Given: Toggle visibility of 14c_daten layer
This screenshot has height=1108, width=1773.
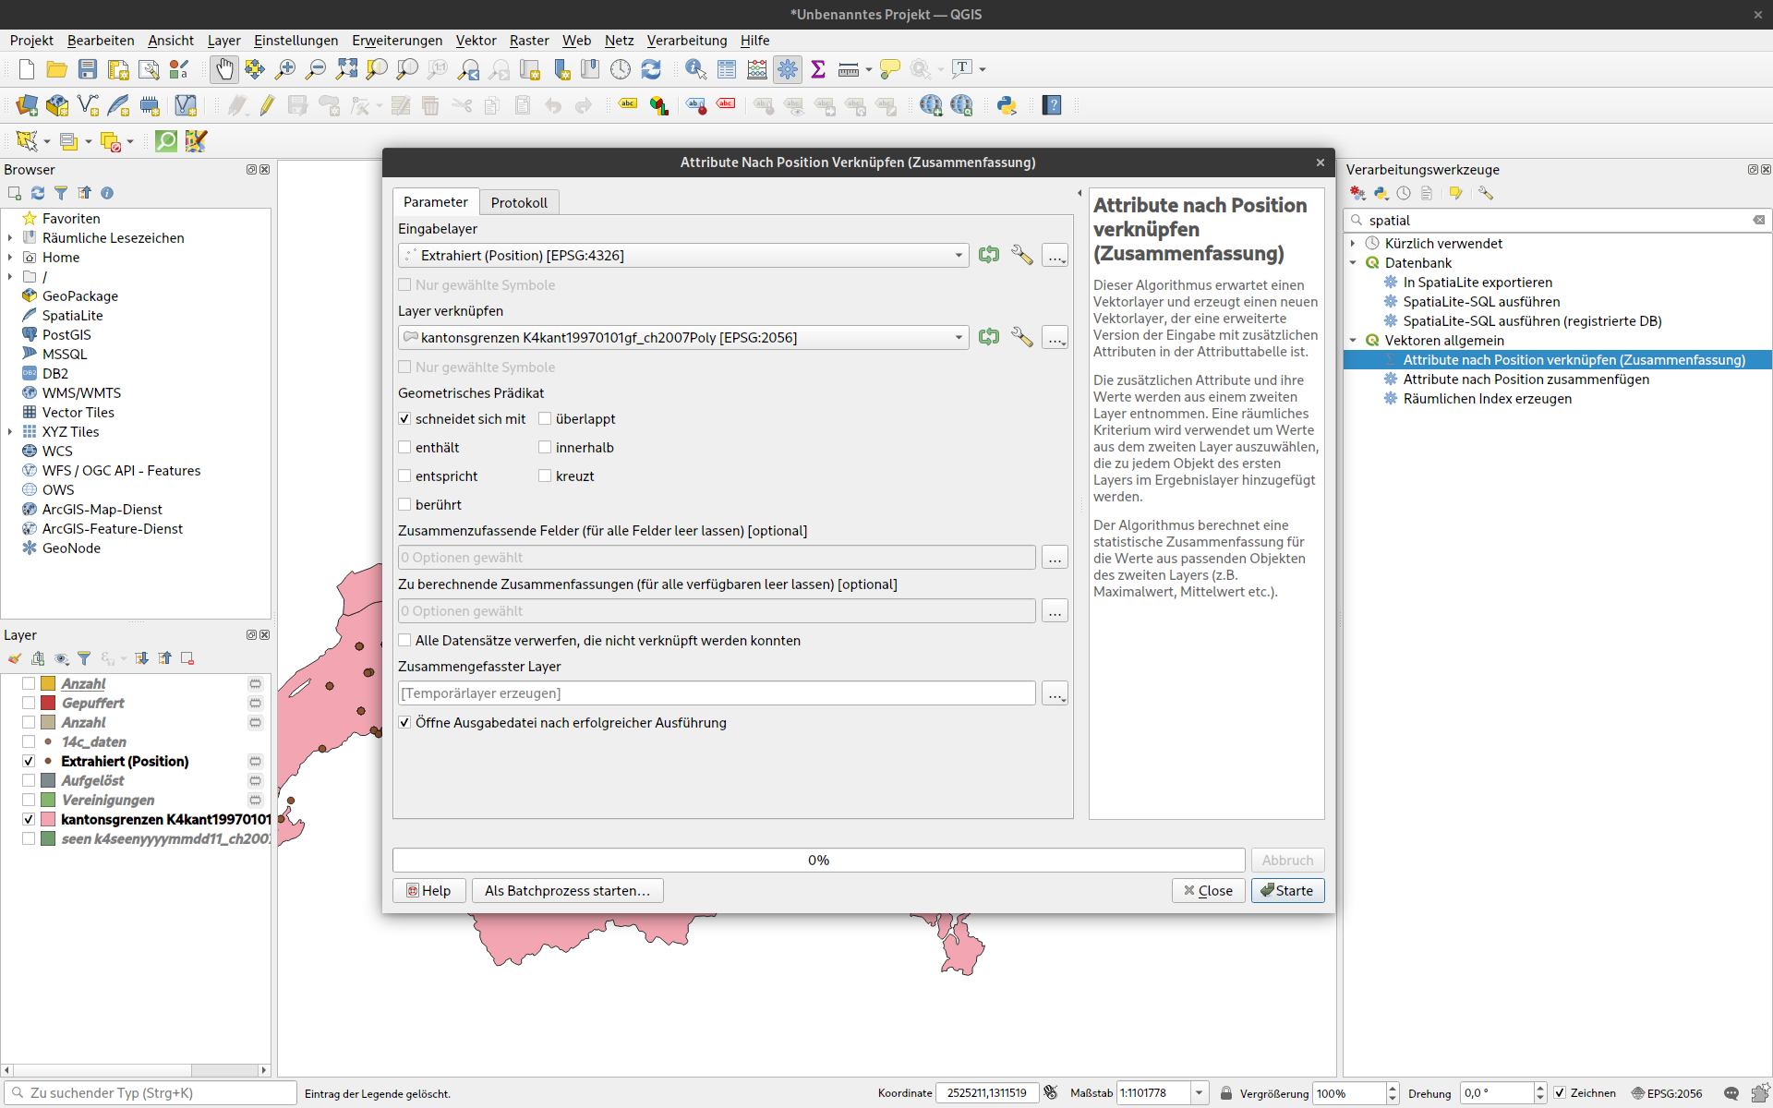Looking at the screenshot, I should [x=29, y=742].
